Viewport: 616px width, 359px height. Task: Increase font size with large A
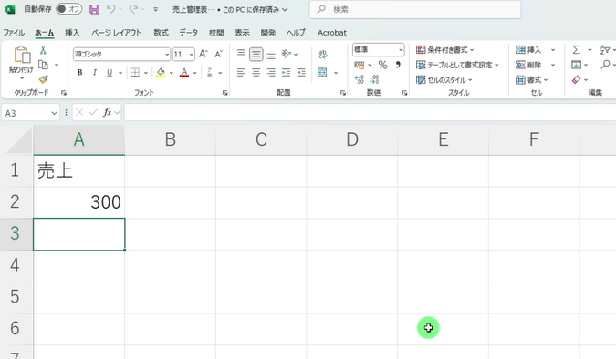coord(204,54)
